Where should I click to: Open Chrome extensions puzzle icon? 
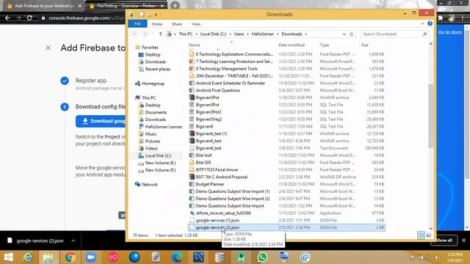coord(440,18)
